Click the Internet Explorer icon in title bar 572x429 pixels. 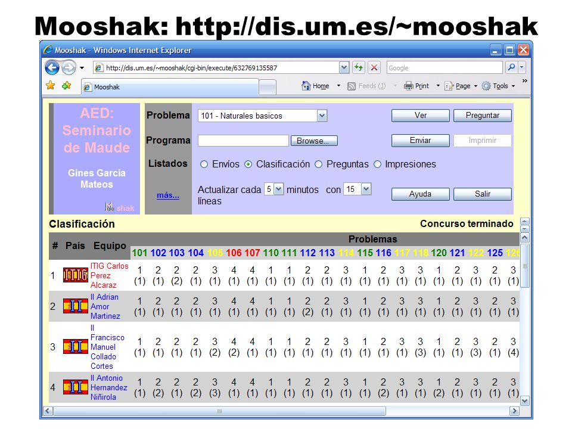48,50
